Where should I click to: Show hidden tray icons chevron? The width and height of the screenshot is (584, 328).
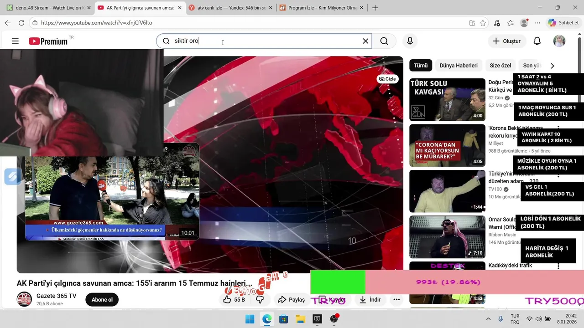point(488,319)
